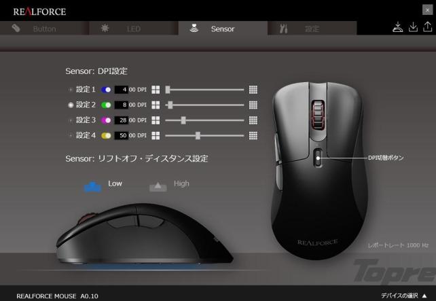This screenshot has width=436, height=301.
Task: Click coarse grid icon on 設定 3 row
Action: point(156,120)
